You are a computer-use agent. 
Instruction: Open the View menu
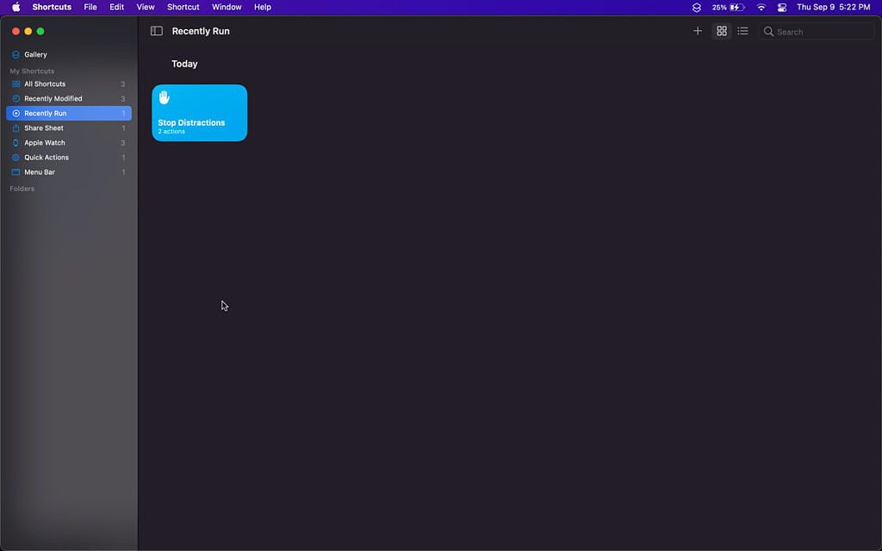click(x=145, y=7)
